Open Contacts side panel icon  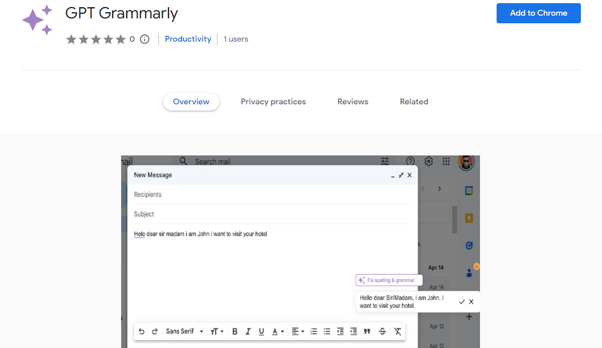point(469,272)
